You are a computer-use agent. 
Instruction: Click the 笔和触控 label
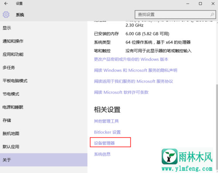[x=102, y=51]
